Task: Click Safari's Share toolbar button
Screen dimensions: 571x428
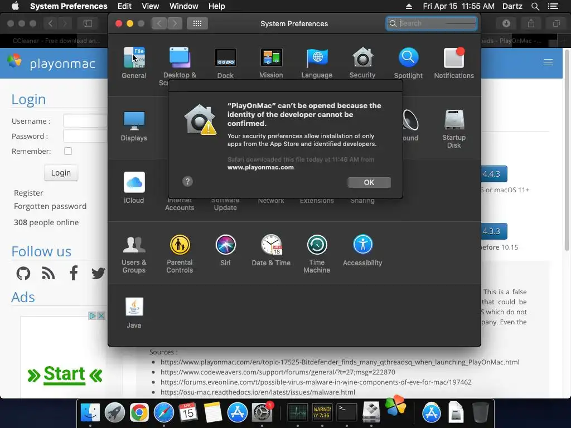Action: coord(531,23)
